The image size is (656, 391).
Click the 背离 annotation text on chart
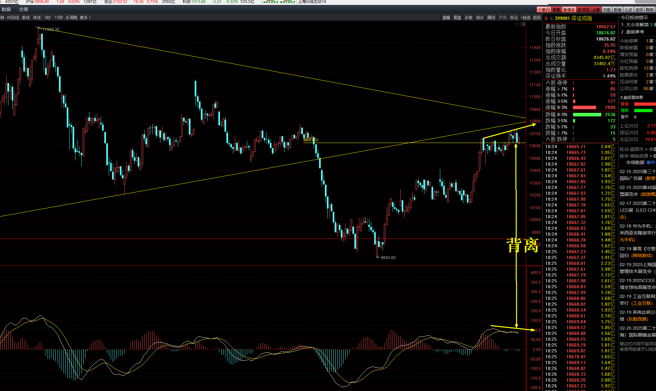(522, 245)
